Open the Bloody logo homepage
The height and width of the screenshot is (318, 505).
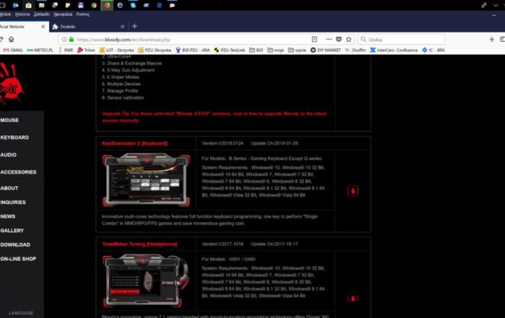click(x=12, y=84)
